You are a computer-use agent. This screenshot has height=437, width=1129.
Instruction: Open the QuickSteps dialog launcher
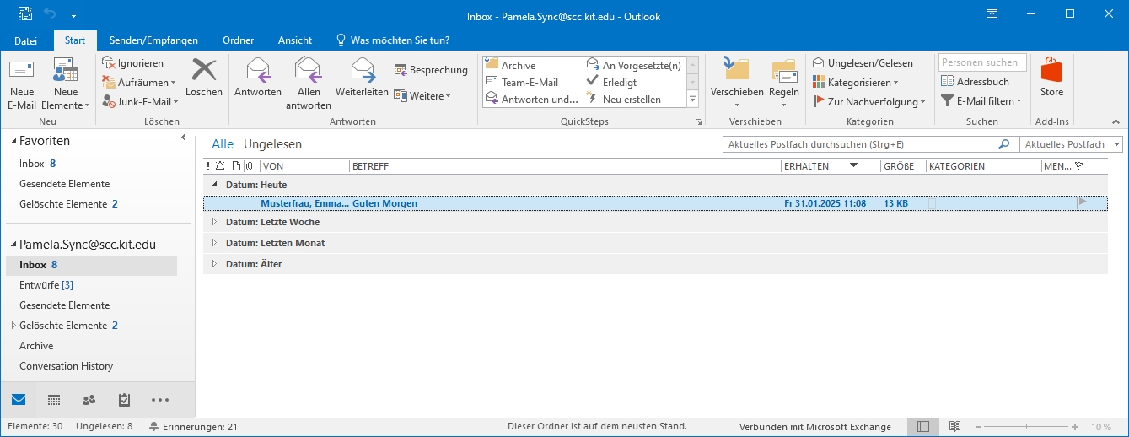click(698, 122)
